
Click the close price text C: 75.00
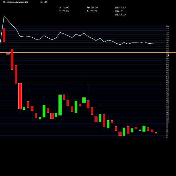pyautogui.click(x=64, y=11)
